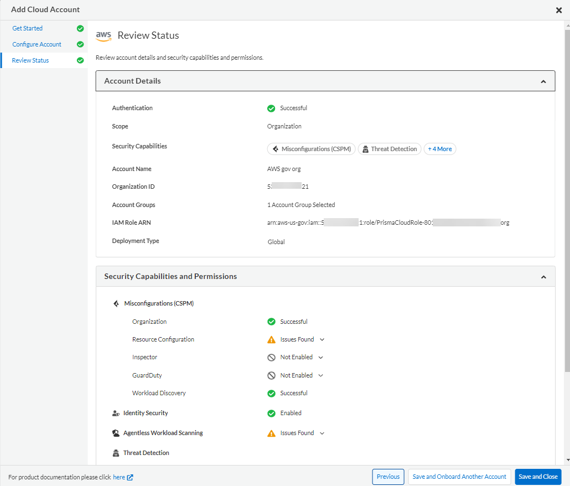
Task: Go to the Configure Account step
Action: (37, 44)
